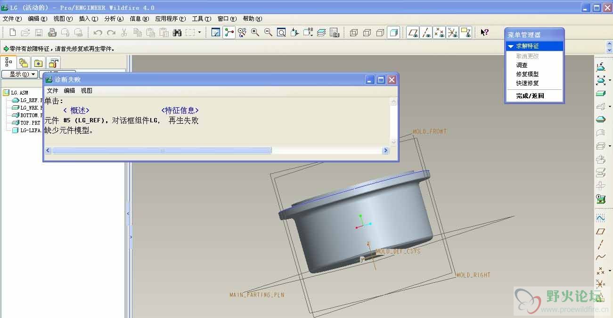613x318 pixels.
Task: Click the <特征信息> link
Action: pos(180,110)
